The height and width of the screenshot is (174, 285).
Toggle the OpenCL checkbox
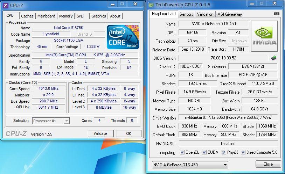coord(182,152)
